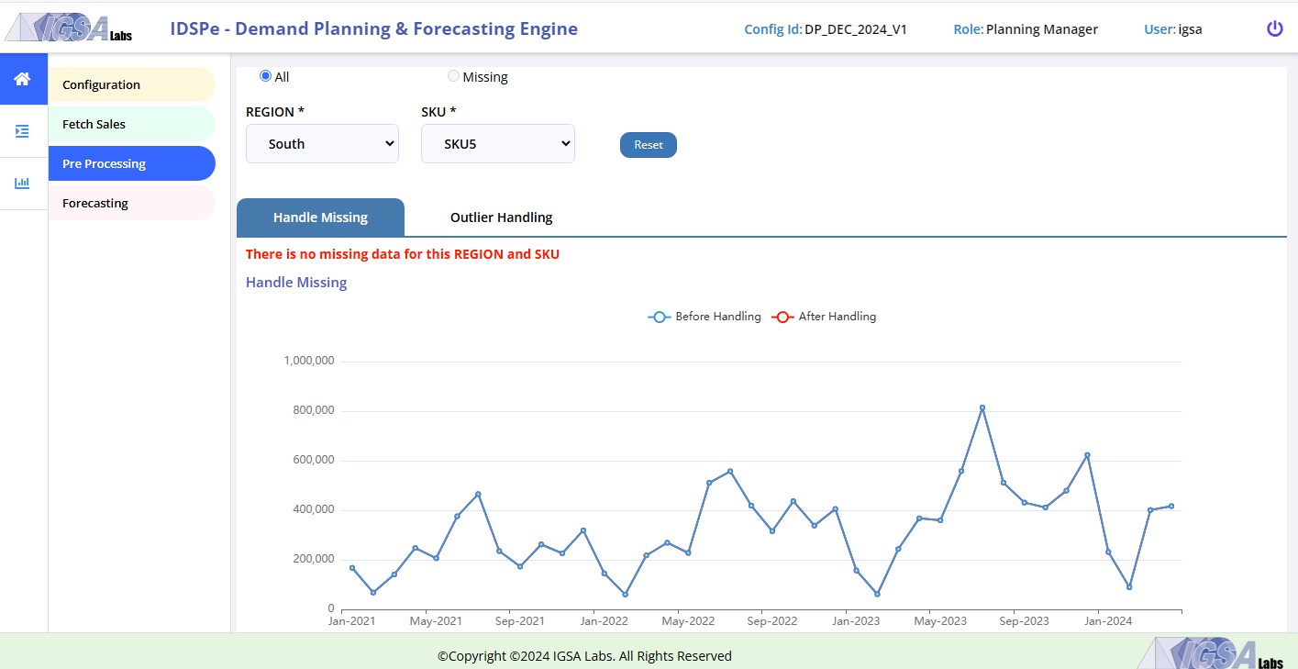Click the May-2022 x-axis label
The image size is (1298, 669).
[x=688, y=621]
